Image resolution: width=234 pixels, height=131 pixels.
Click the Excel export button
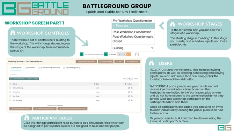(30, 79)
